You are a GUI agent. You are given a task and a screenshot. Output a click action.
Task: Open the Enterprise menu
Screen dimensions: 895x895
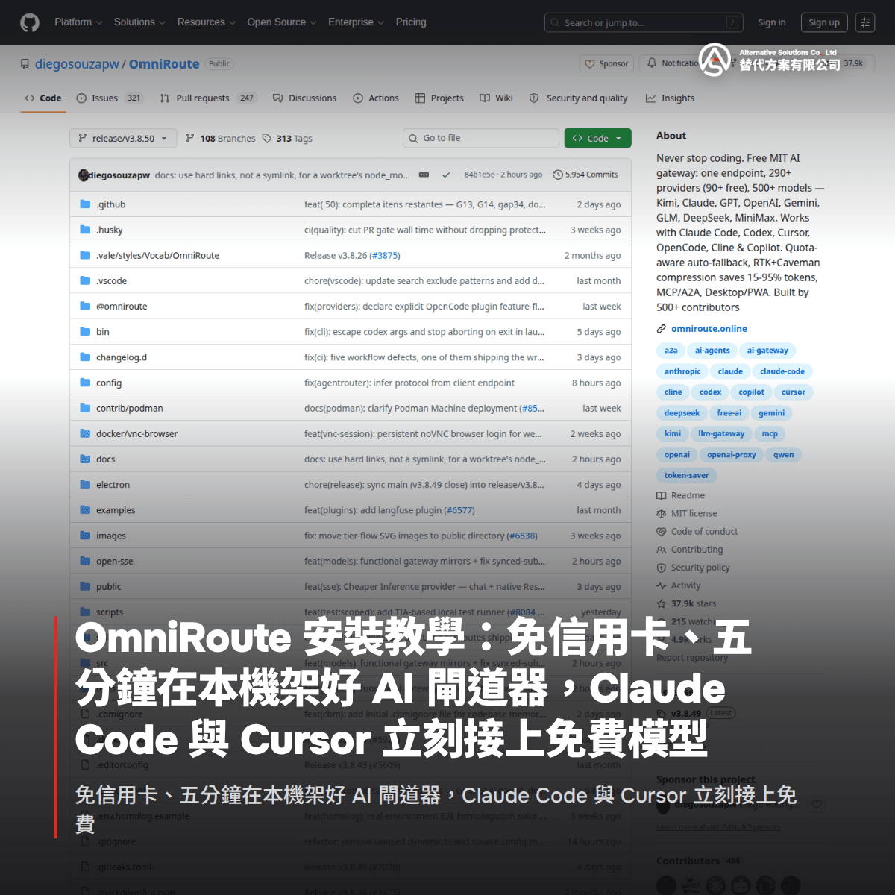pyautogui.click(x=356, y=22)
